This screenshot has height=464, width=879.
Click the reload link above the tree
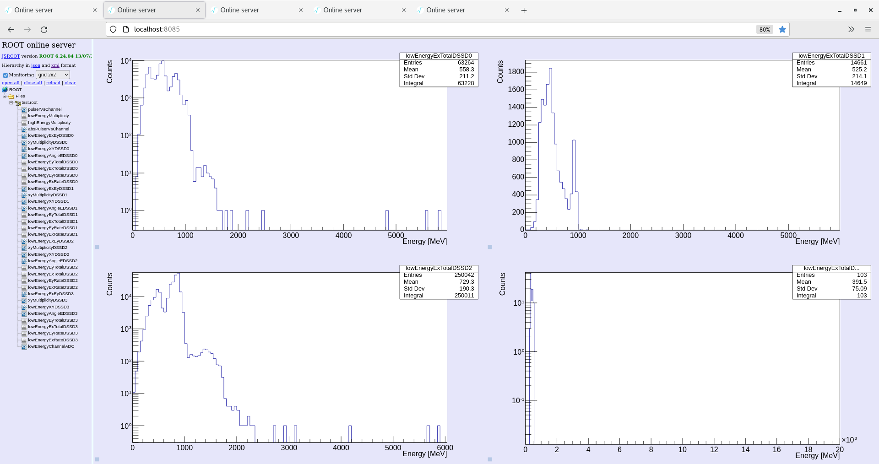pyautogui.click(x=53, y=82)
